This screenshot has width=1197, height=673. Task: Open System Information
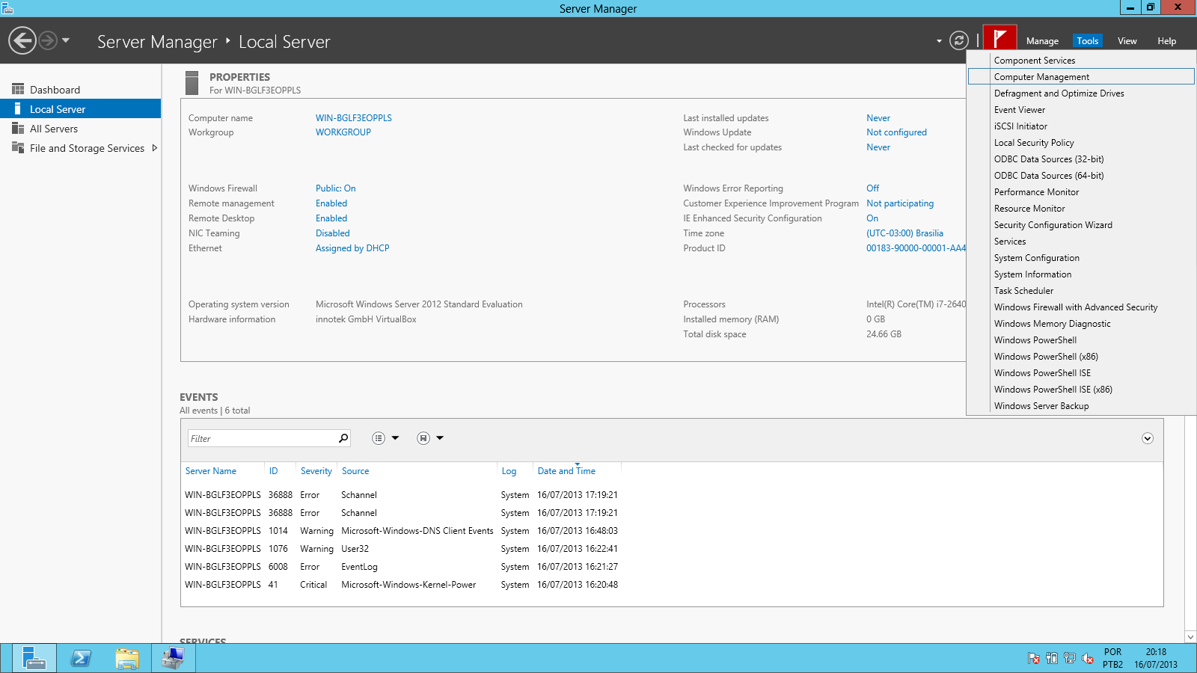(1081, 274)
